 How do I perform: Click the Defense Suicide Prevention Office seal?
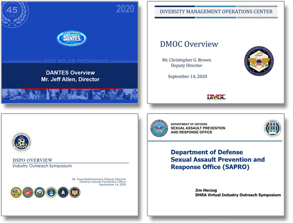[21, 143]
